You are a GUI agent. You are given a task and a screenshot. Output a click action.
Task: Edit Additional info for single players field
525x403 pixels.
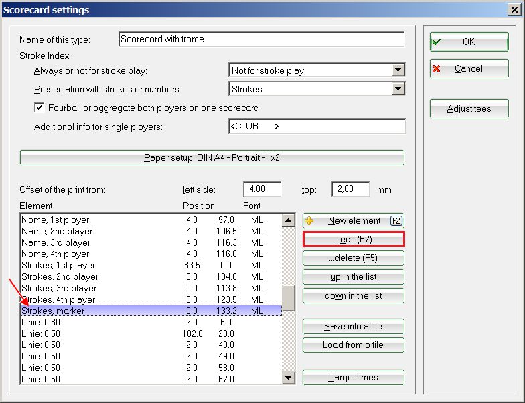[316, 127]
